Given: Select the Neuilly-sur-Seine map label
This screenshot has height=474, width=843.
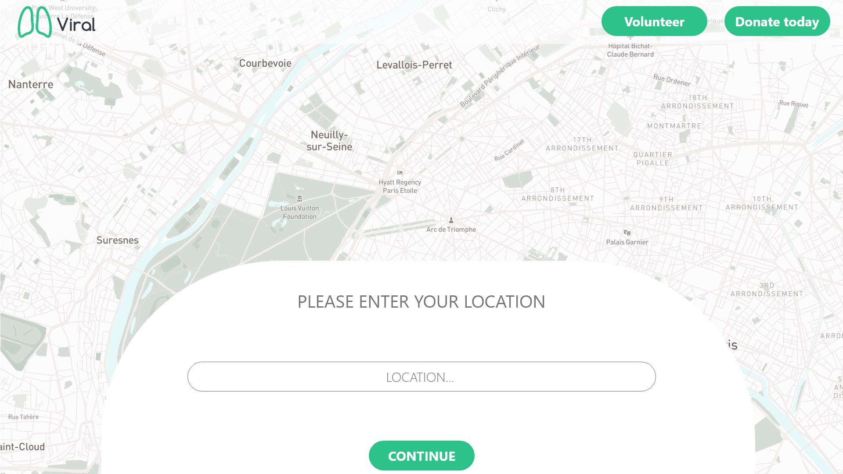Looking at the screenshot, I should (x=329, y=141).
